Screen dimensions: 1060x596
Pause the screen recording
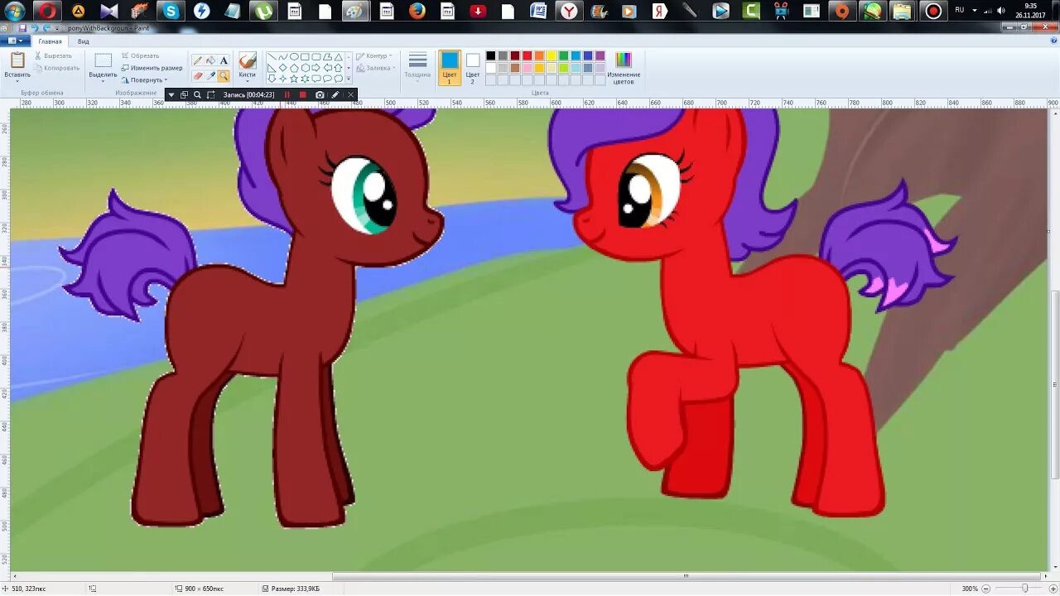[287, 95]
